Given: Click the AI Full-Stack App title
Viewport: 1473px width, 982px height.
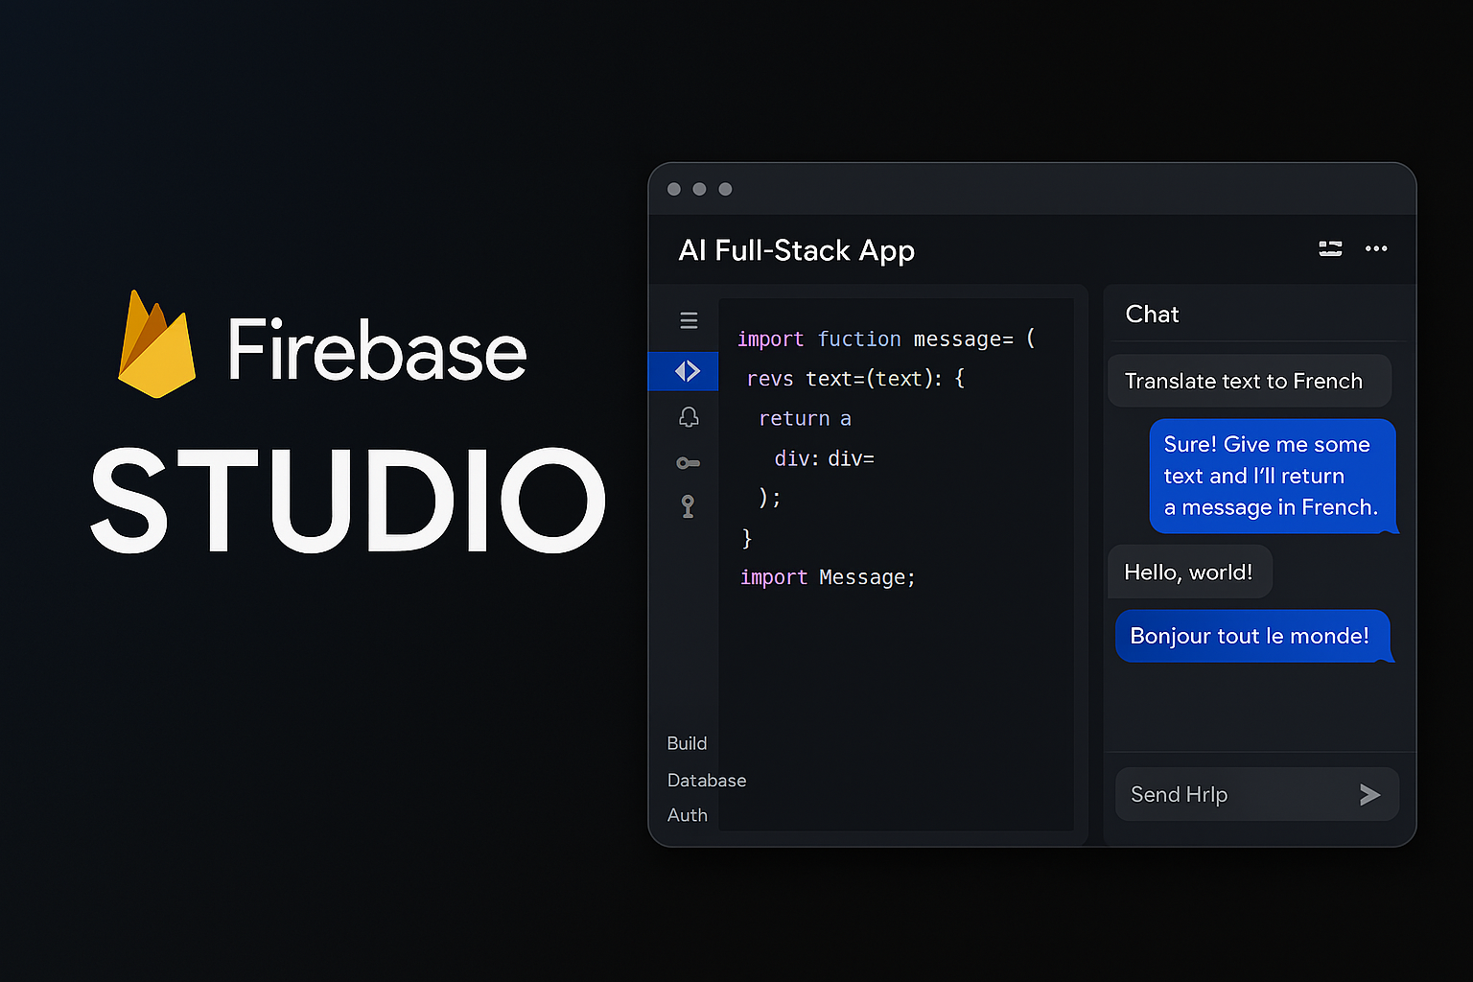Looking at the screenshot, I should click(x=796, y=250).
